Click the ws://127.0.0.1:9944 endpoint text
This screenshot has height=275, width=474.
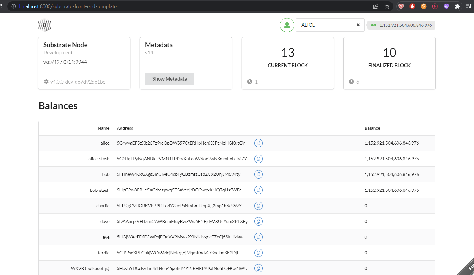[65, 62]
